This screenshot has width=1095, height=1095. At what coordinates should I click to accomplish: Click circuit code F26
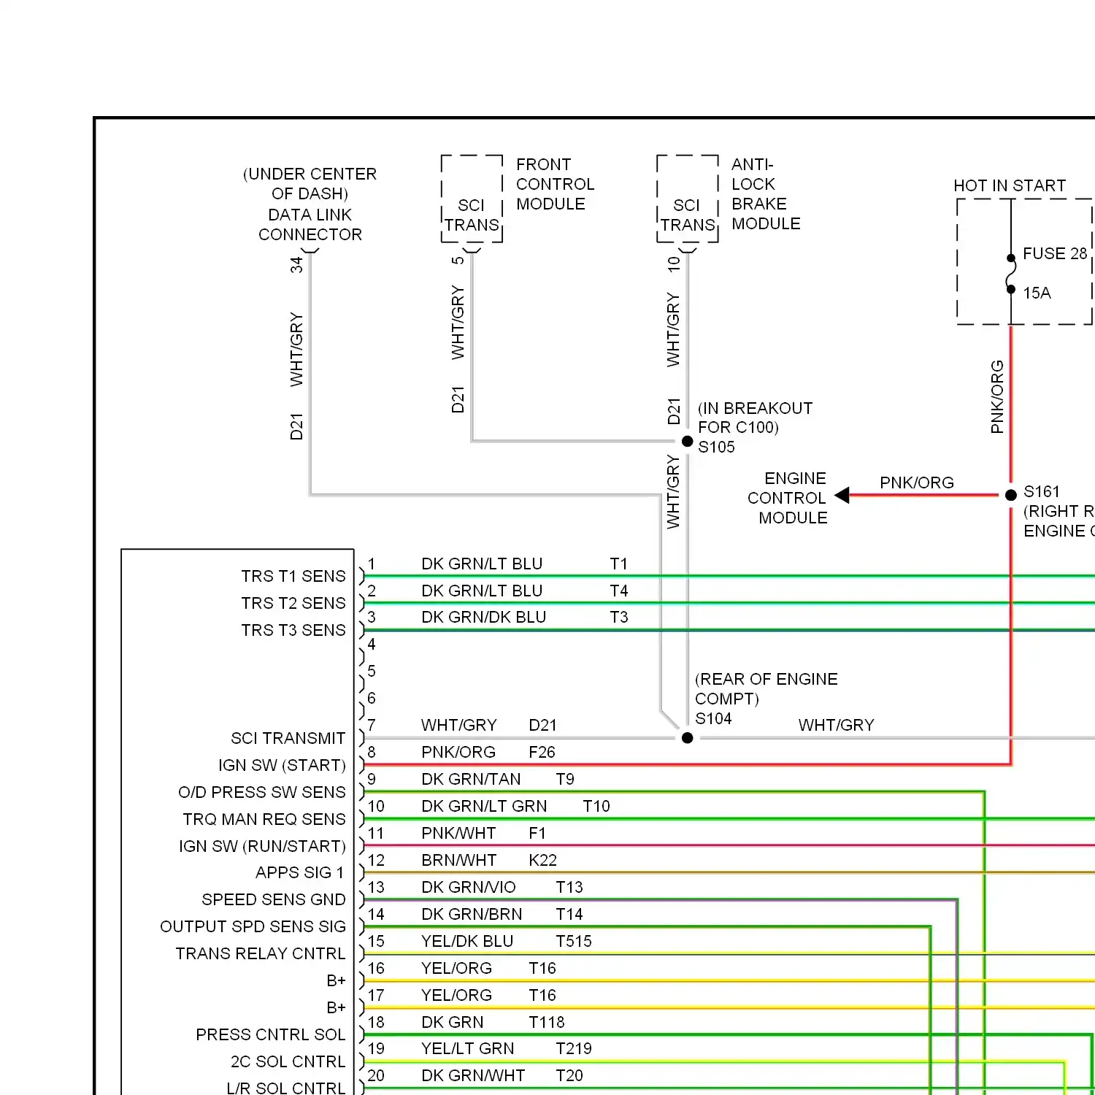pos(542,752)
